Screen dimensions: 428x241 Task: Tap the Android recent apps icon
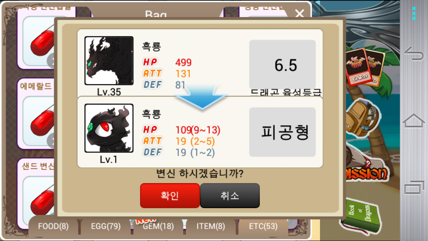[x=414, y=187]
